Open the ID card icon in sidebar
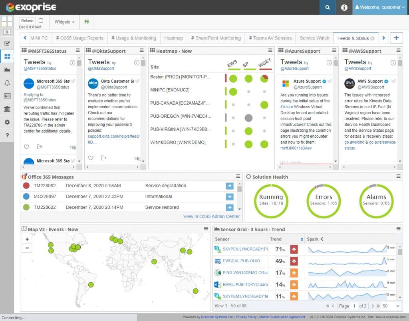 (7, 96)
